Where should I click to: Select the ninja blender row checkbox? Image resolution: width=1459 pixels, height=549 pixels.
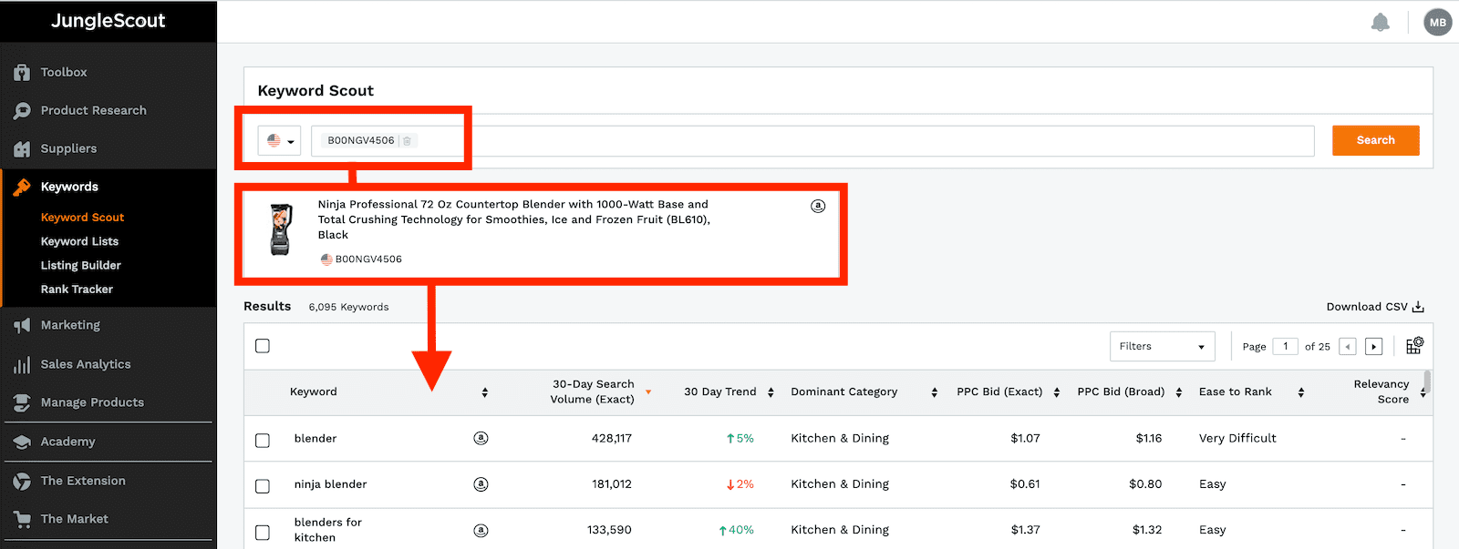click(x=263, y=486)
